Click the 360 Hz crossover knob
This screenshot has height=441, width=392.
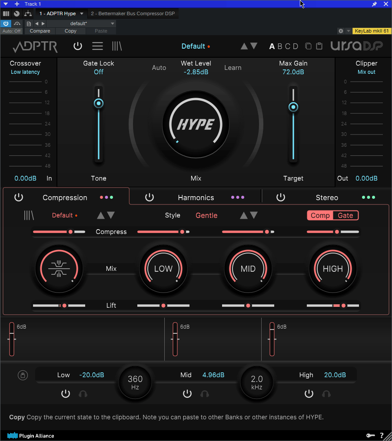pyautogui.click(x=135, y=382)
